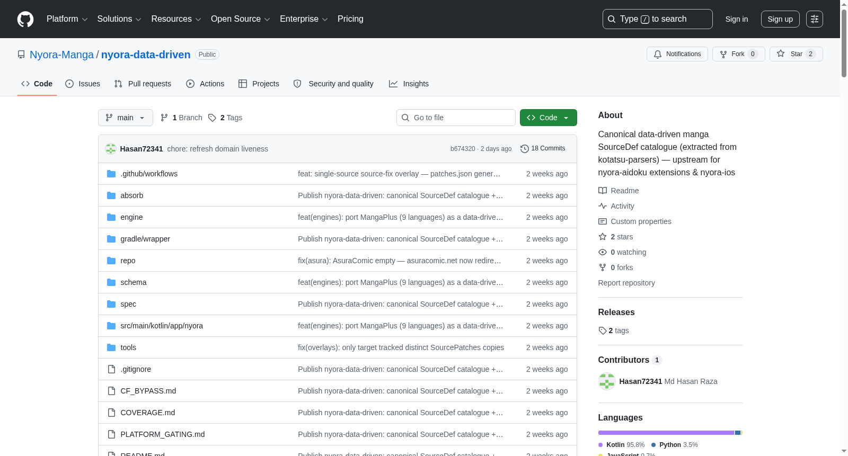Image resolution: width=848 pixels, height=456 pixels.
Task: Fork the repository with the Fork button
Action: coord(739,54)
